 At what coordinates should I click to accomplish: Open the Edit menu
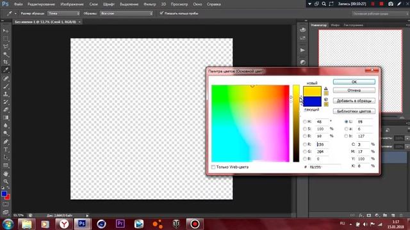41,4
